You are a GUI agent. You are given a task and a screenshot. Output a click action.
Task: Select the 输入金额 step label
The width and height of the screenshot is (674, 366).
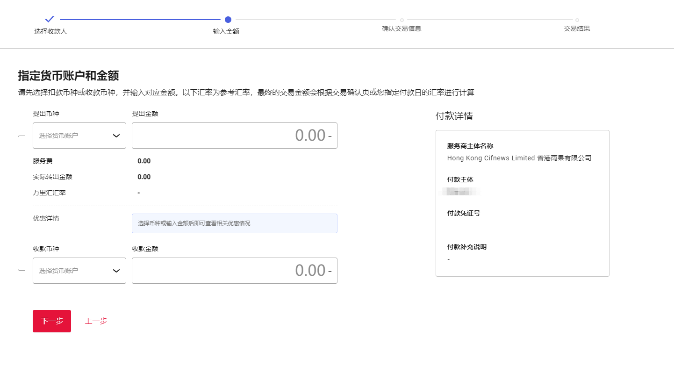tap(226, 31)
